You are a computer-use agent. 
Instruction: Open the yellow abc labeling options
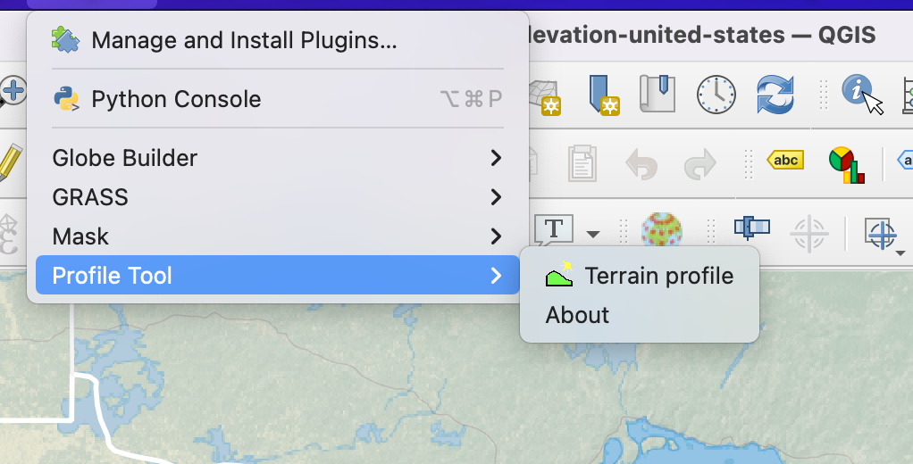coord(785,160)
